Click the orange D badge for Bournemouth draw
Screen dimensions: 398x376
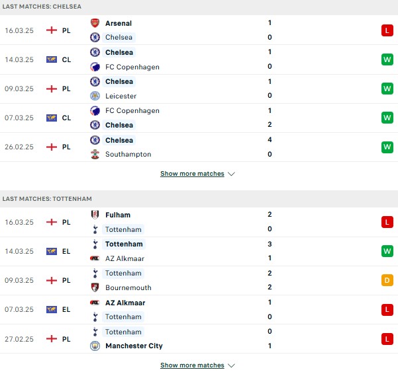click(387, 280)
